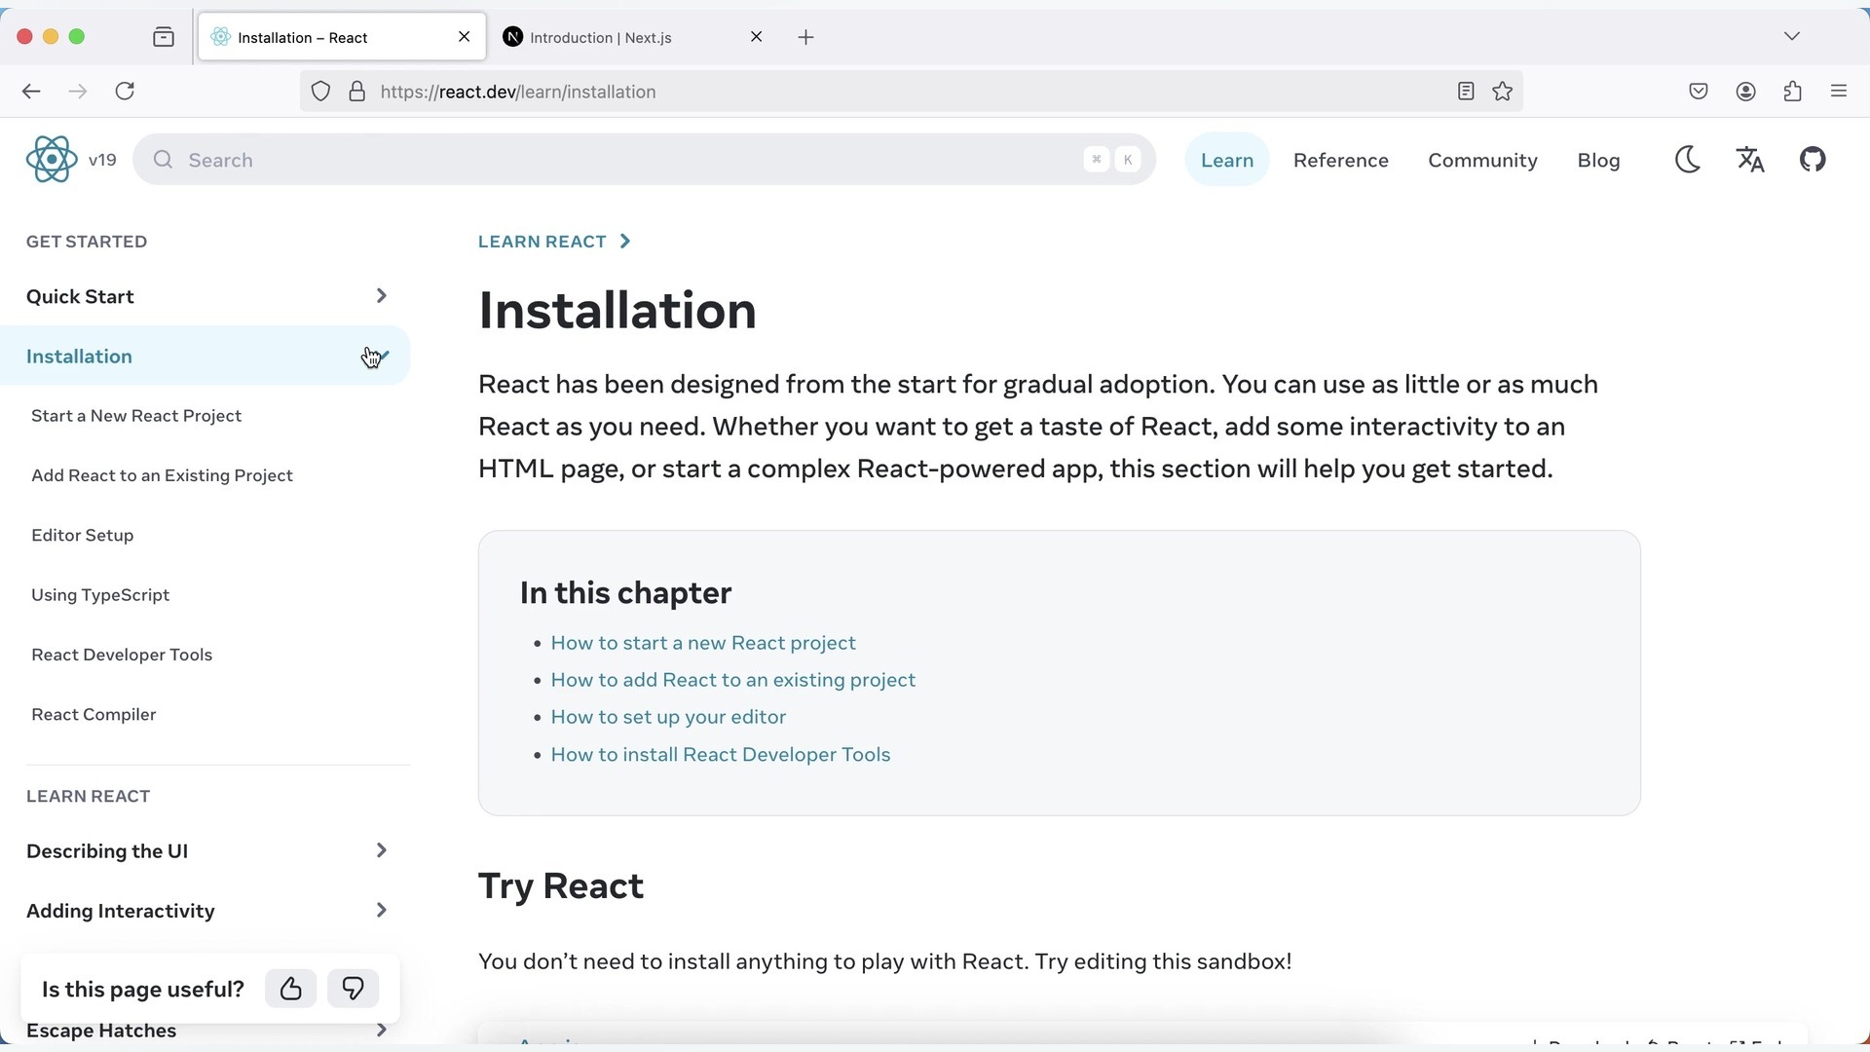1870x1052 pixels.
Task: Open the Firefox View tab icon
Action: [164, 37]
